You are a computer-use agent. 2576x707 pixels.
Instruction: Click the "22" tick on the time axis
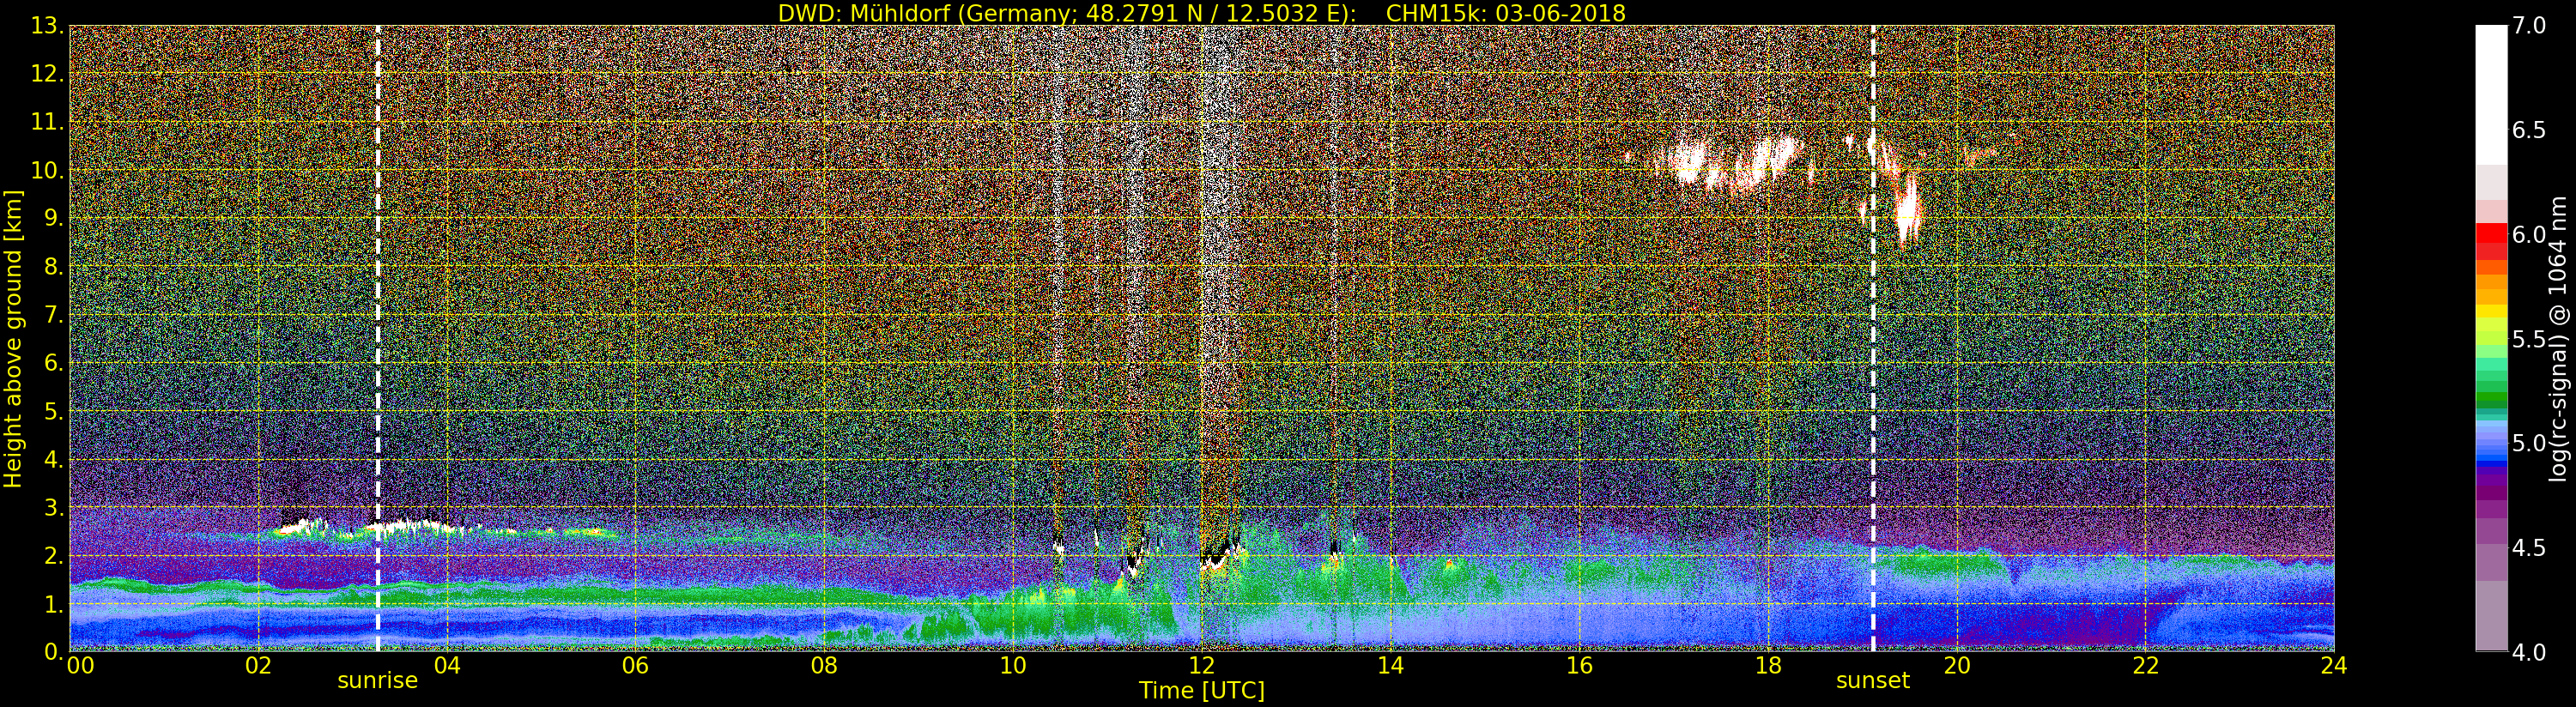coord(2145,666)
